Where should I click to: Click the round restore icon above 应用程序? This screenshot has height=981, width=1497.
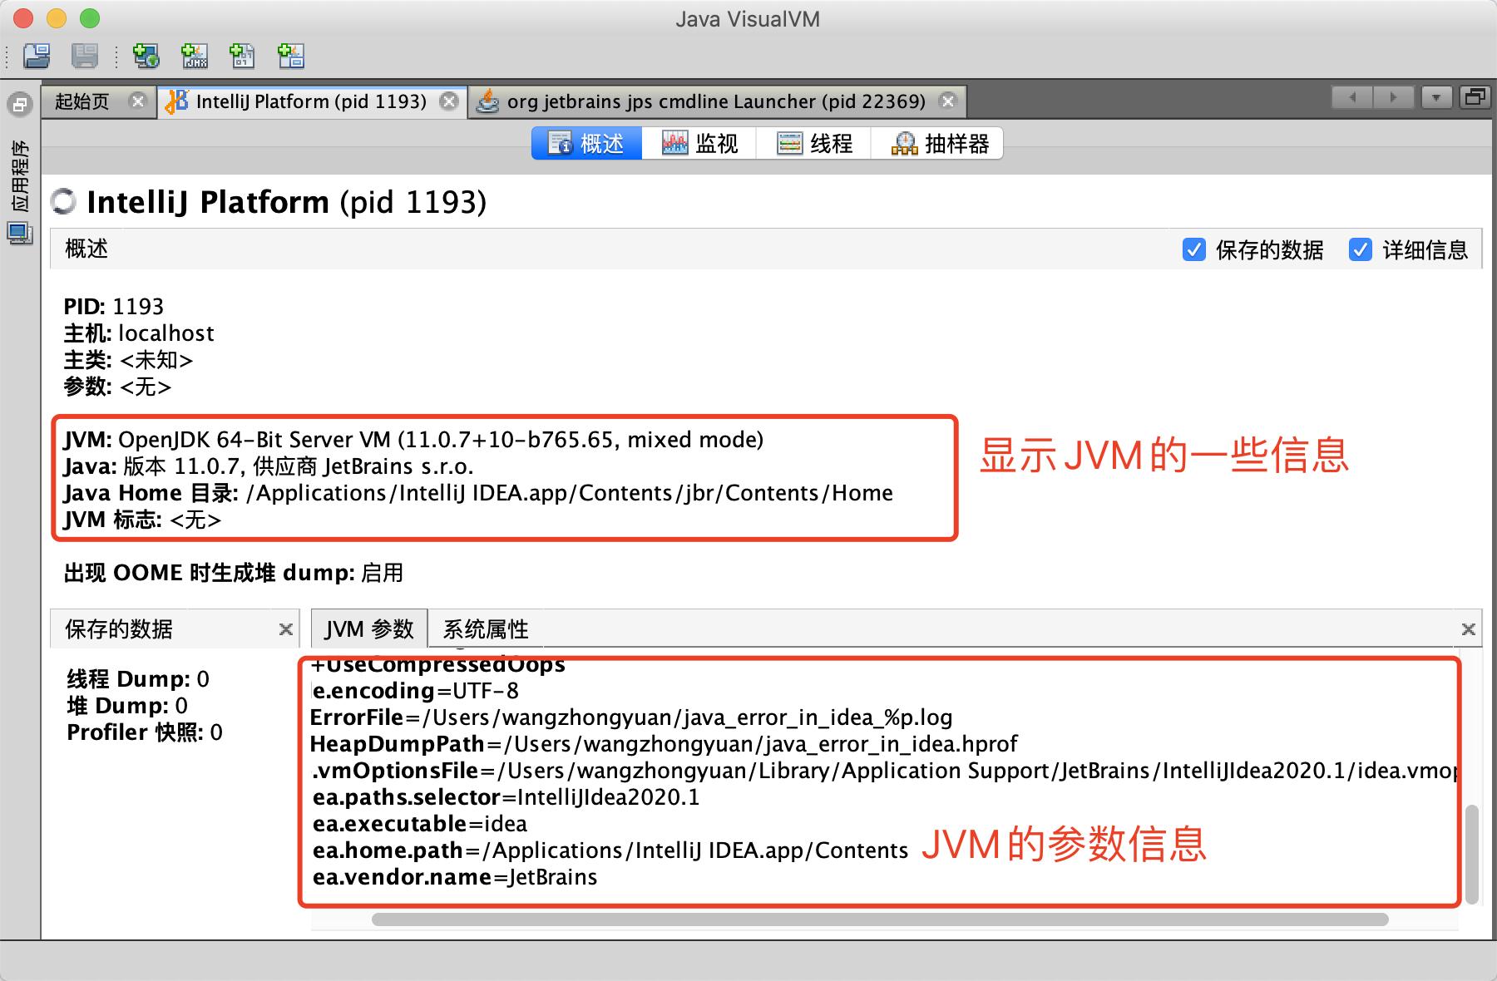coord(19,105)
